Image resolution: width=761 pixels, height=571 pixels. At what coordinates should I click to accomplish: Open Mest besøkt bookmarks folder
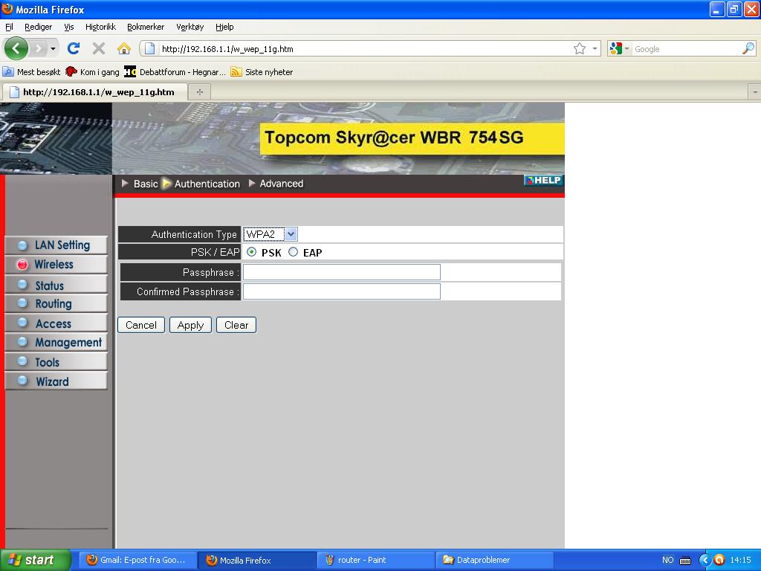pyautogui.click(x=32, y=72)
